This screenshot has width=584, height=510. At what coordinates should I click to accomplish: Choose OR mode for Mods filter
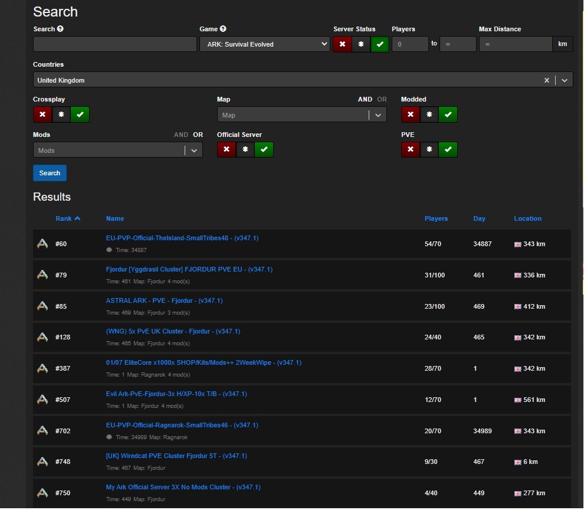[198, 135]
